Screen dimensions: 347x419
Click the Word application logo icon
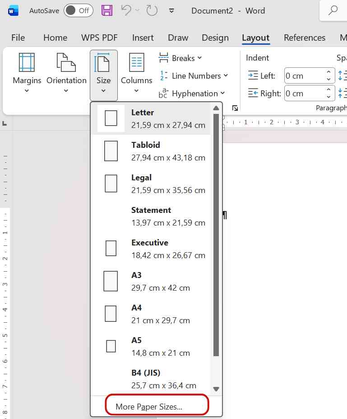(x=13, y=11)
